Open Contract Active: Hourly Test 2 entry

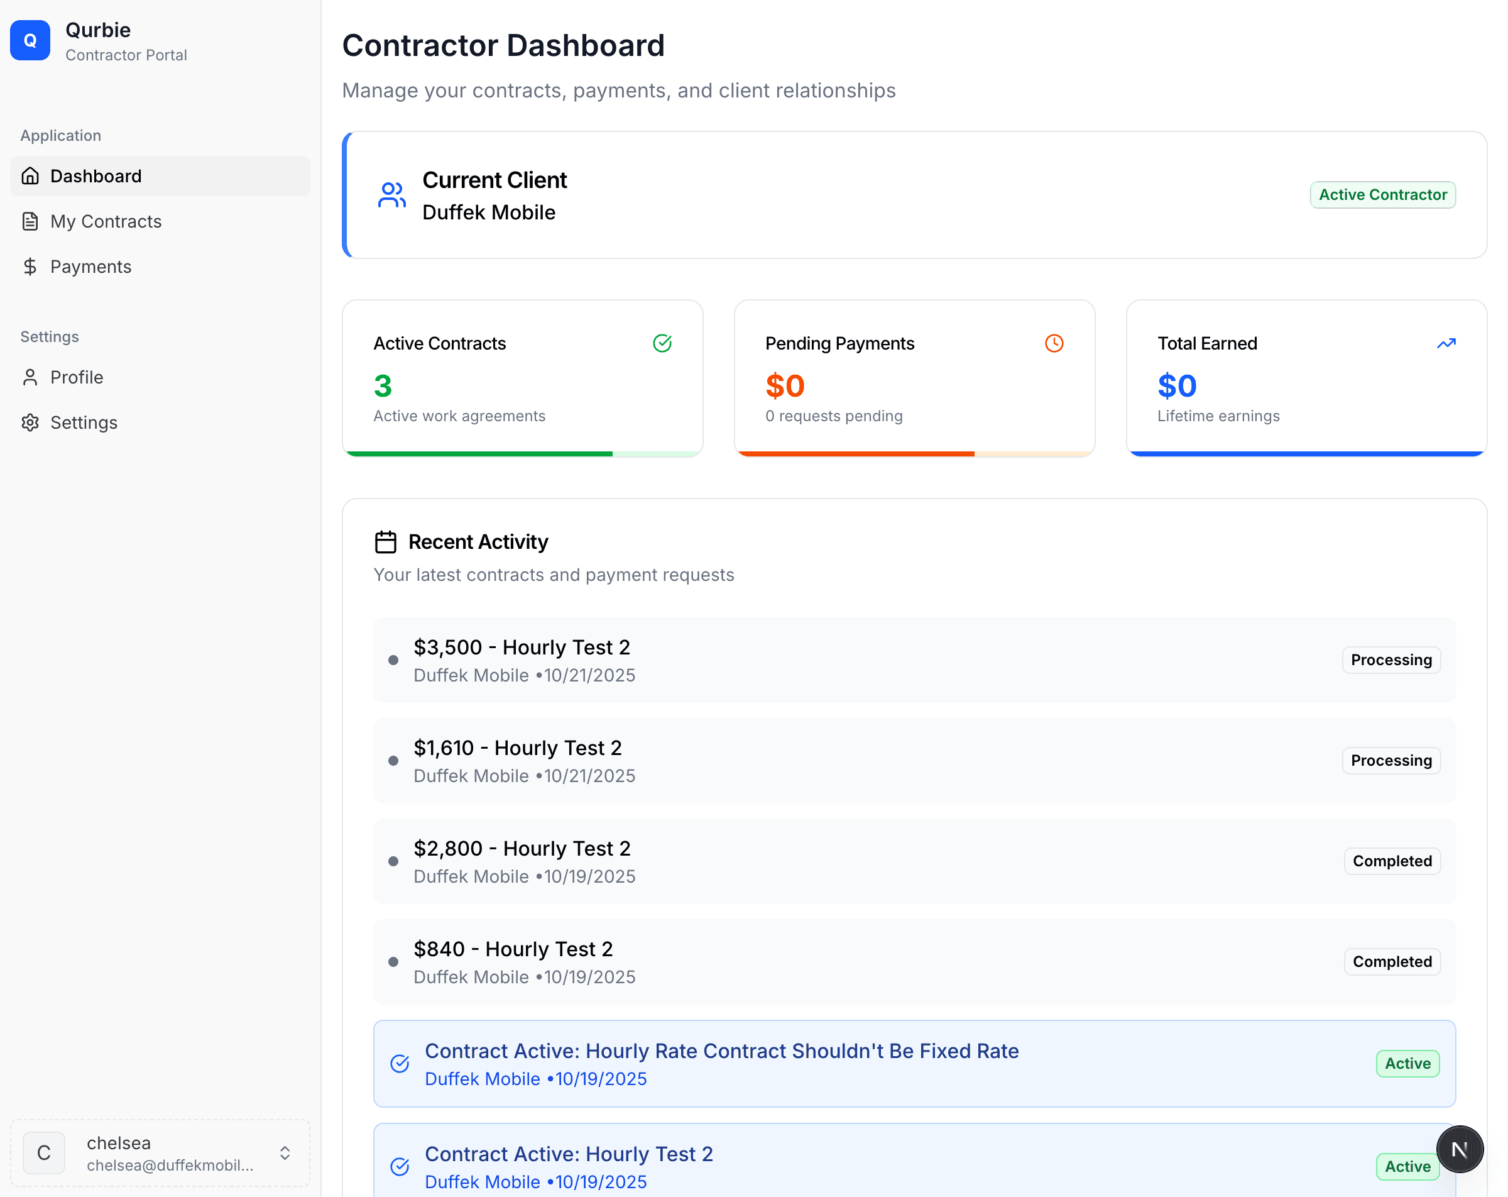click(914, 1160)
